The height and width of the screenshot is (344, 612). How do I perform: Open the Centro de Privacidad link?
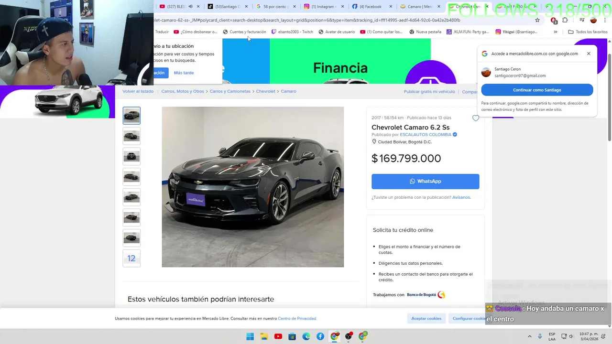tap(297, 319)
